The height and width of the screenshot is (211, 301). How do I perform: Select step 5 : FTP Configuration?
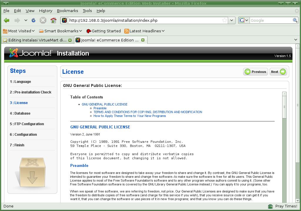click(x=27, y=124)
